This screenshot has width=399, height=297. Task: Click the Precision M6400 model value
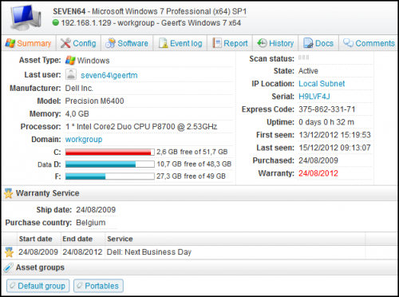[94, 101]
